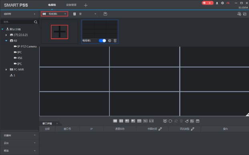Expand the 172.22.0.21 device node
This screenshot has width=249, height=155.
pos(6,35)
